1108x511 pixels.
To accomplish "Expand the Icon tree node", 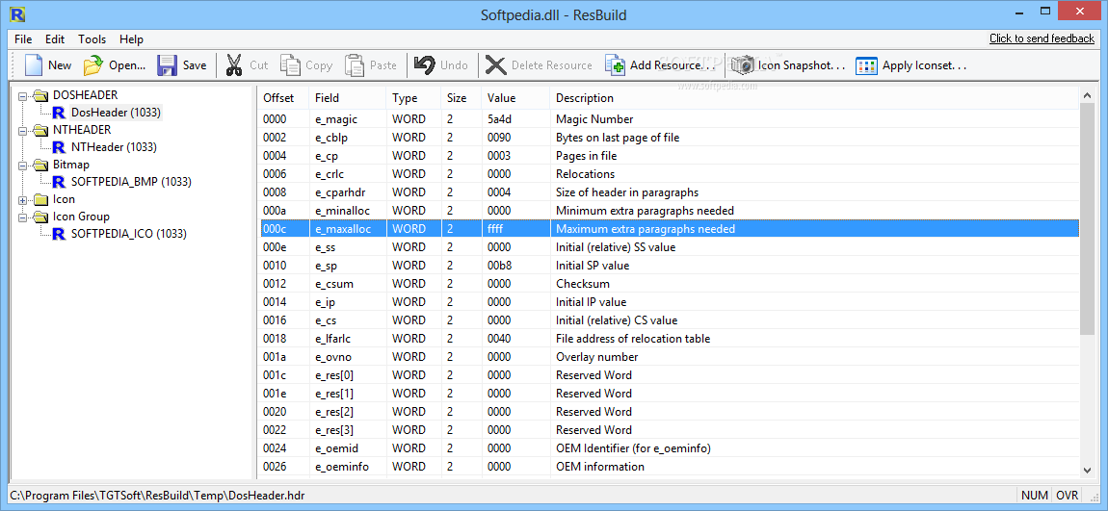I will (x=22, y=200).
